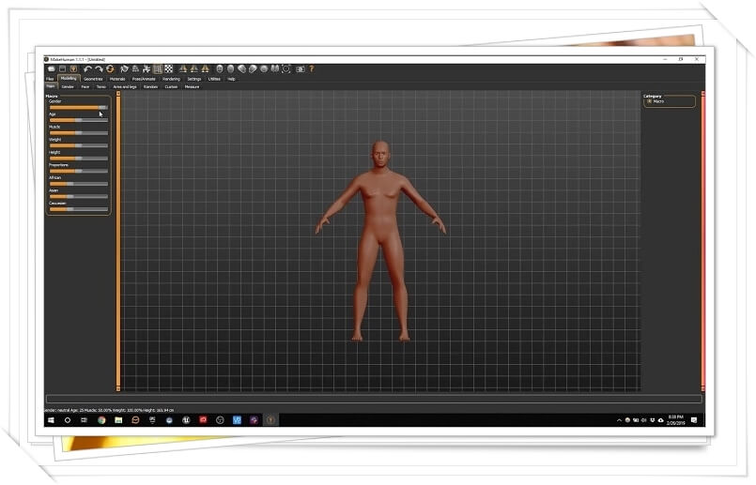This screenshot has width=756, height=485.
Task: Toggle the checkered background icon
Action: tap(169, 68)
